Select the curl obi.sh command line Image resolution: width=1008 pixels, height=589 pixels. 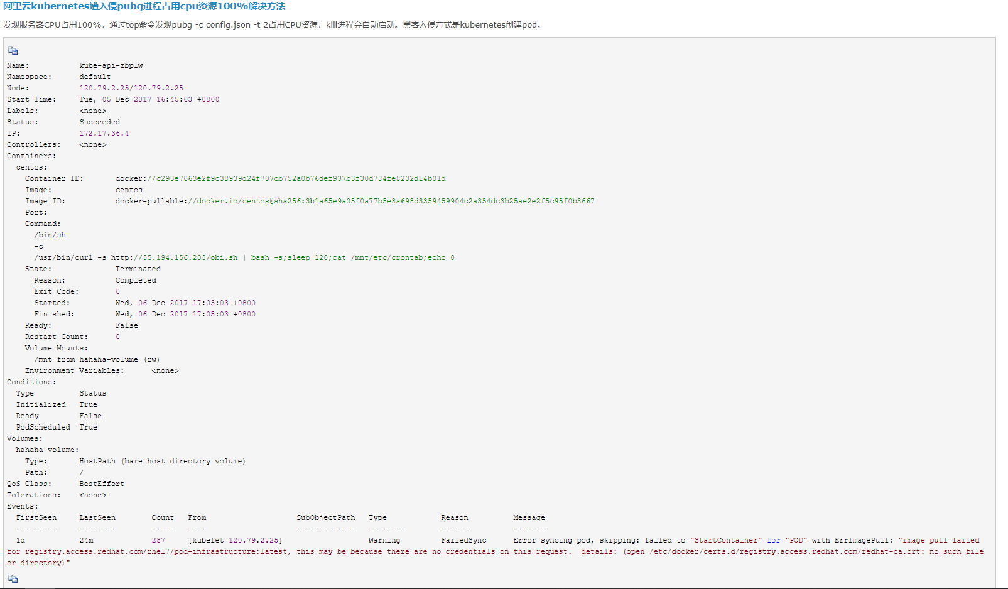click(x=244, y=257)
